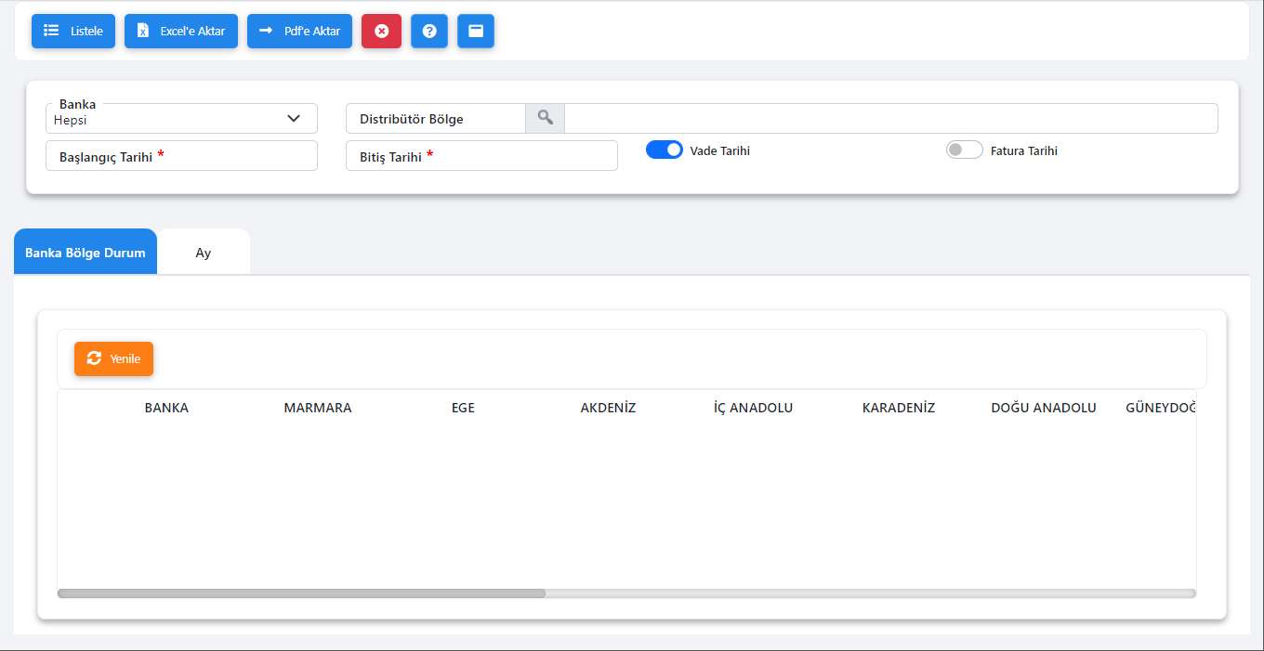Click the Excel'e Aktar export button
Viewport: 1264px width, 651px height.
tap(181, 31)
